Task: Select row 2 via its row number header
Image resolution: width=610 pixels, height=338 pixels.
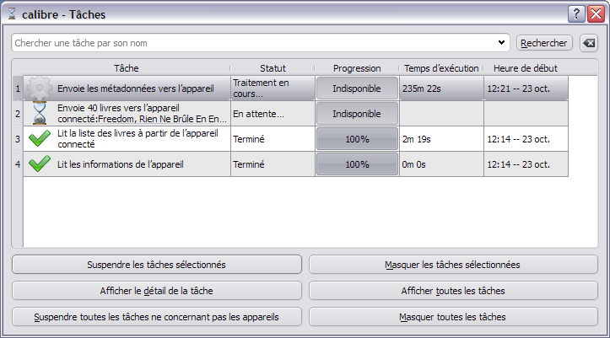Action: 17,113
